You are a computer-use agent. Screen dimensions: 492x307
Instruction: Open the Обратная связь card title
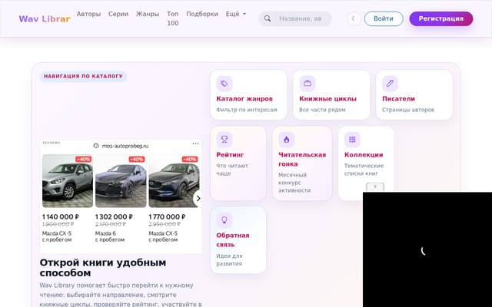click(x=233, y=240)
